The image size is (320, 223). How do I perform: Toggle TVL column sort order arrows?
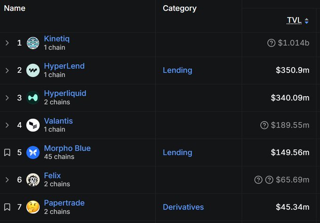pos(306,21)
